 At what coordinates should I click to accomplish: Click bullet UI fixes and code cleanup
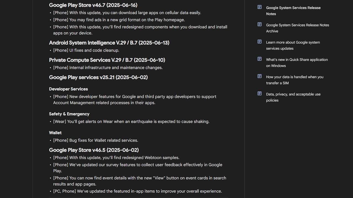coord(86,50)
